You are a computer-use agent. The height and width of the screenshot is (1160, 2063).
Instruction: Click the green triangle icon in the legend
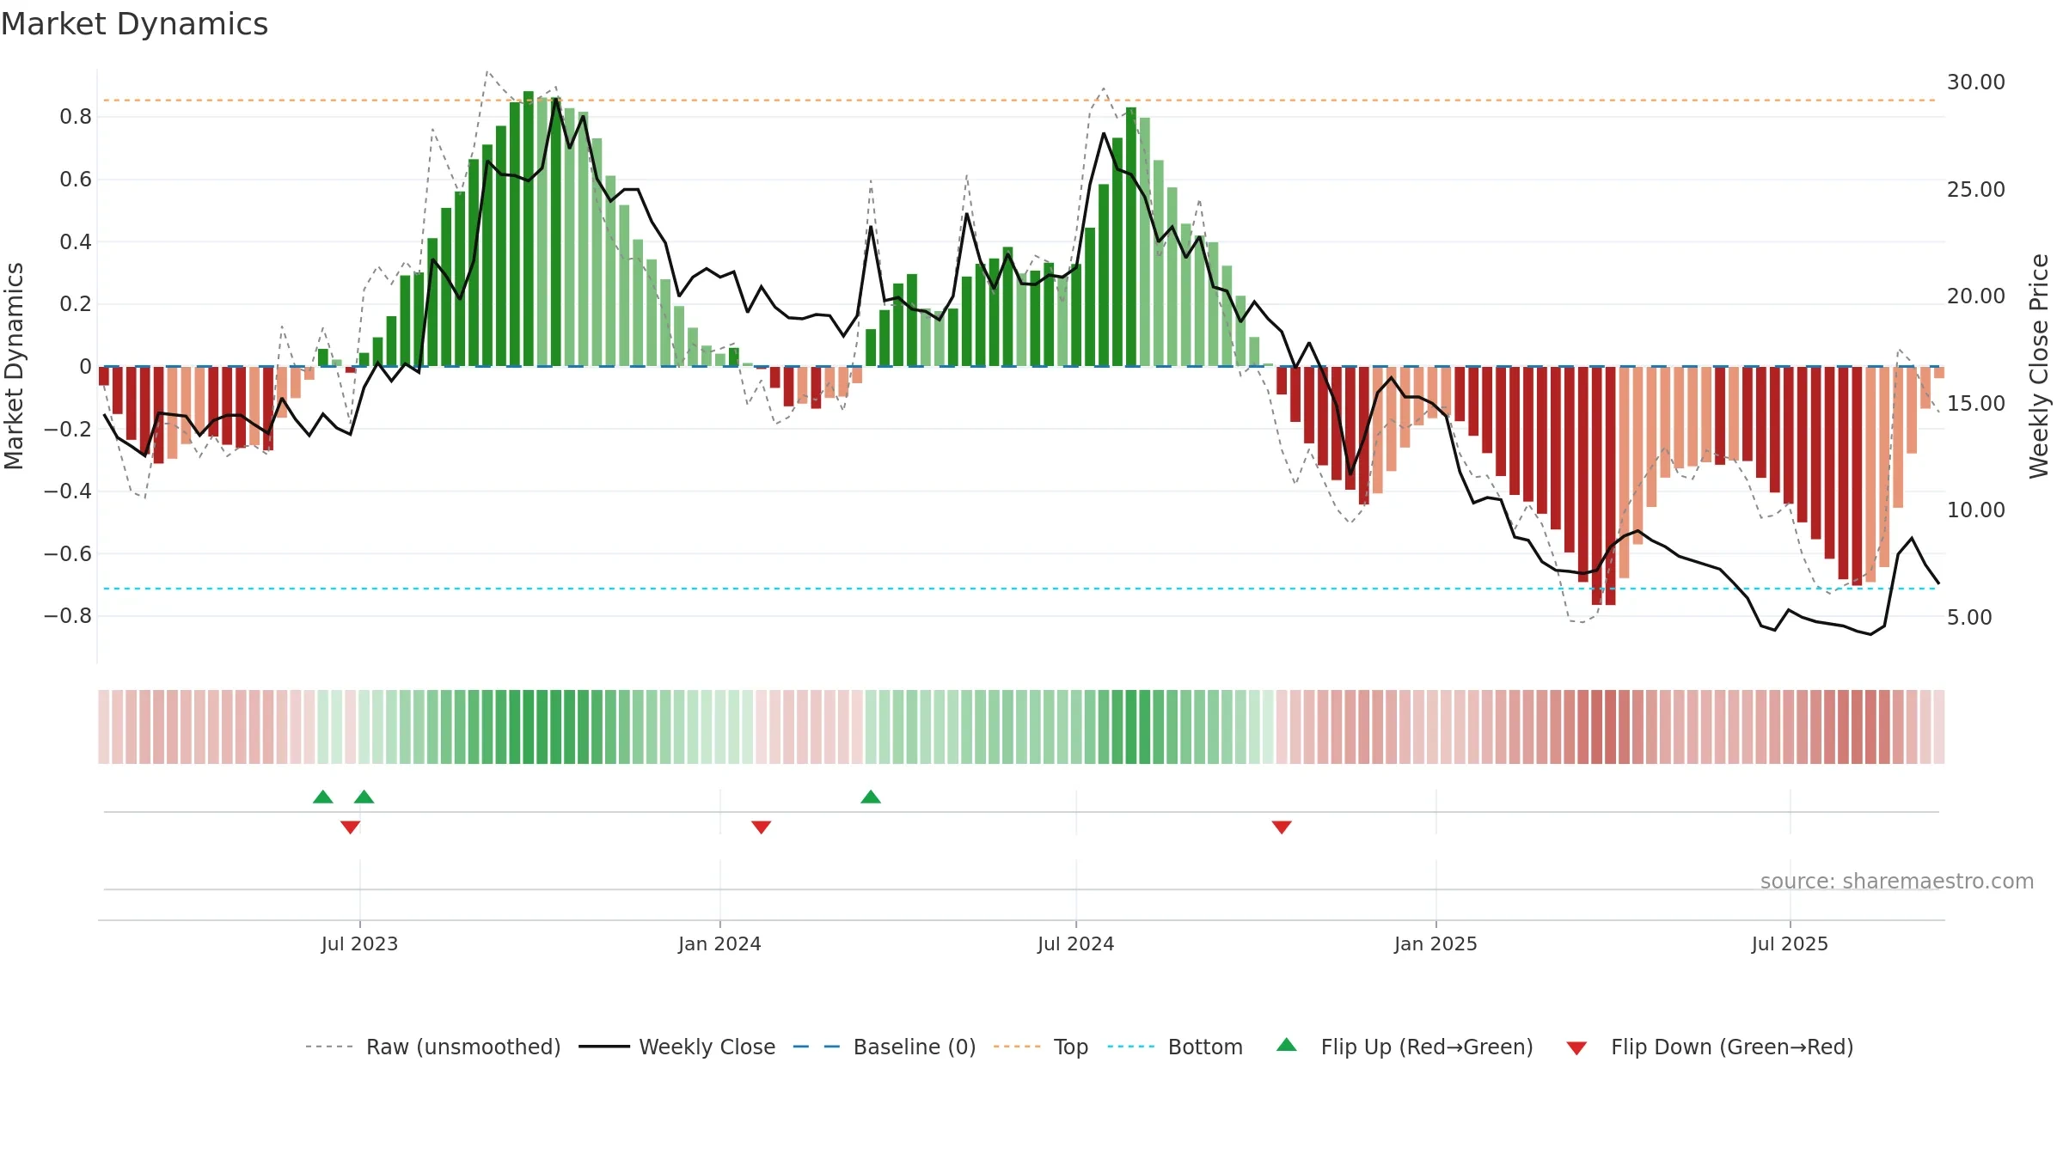pyautogui.click(x=1287, y=1045)
